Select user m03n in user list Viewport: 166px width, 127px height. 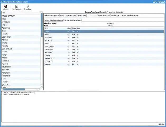click(x=21, y=19)
